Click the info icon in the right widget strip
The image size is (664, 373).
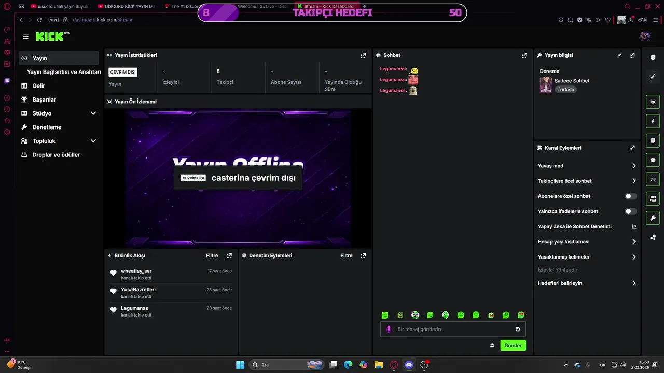pos(653,58)
